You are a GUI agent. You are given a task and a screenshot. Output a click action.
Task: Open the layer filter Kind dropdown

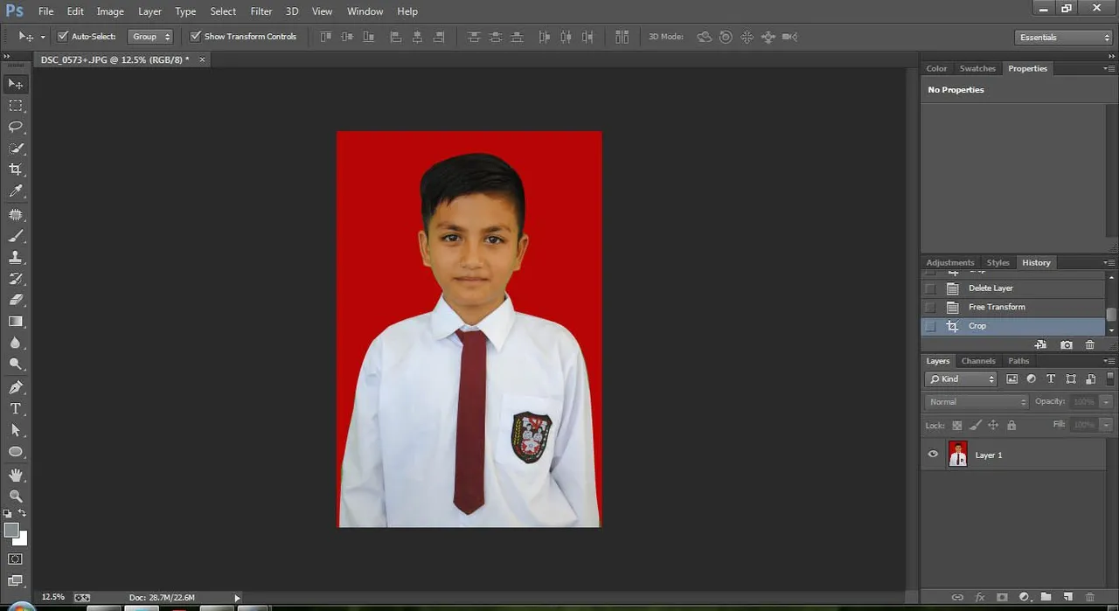click(x=961, y=378)
